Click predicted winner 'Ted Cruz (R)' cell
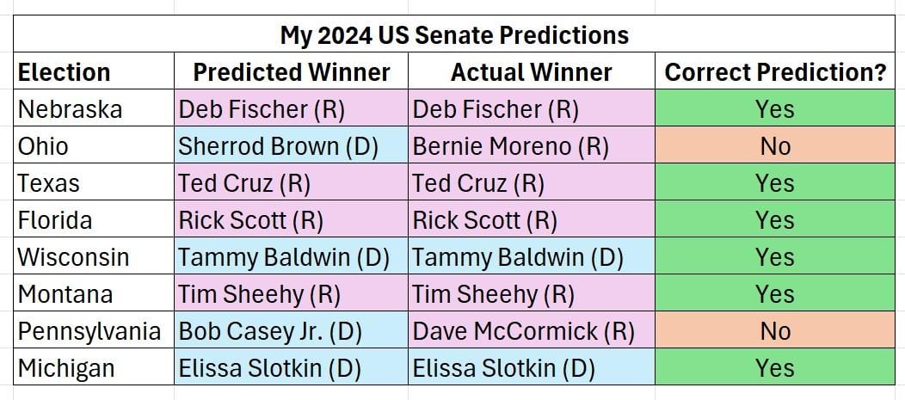Screen dimensions: 905x400 point(291,182)
